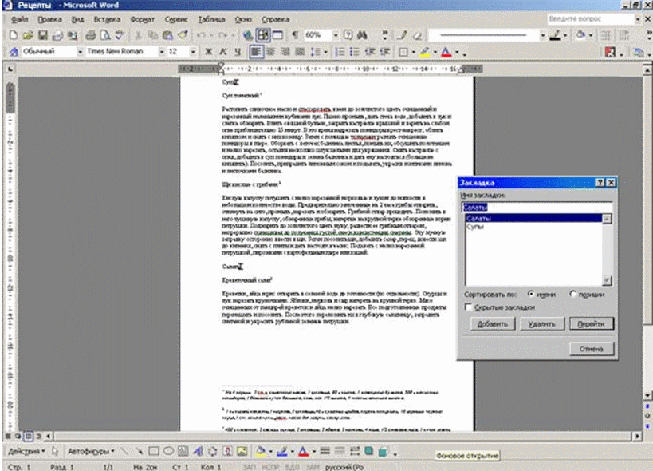This screenshot has height=471, width=653.
Task: Apply bold with the Ж button
Action: tap(208, 52)
